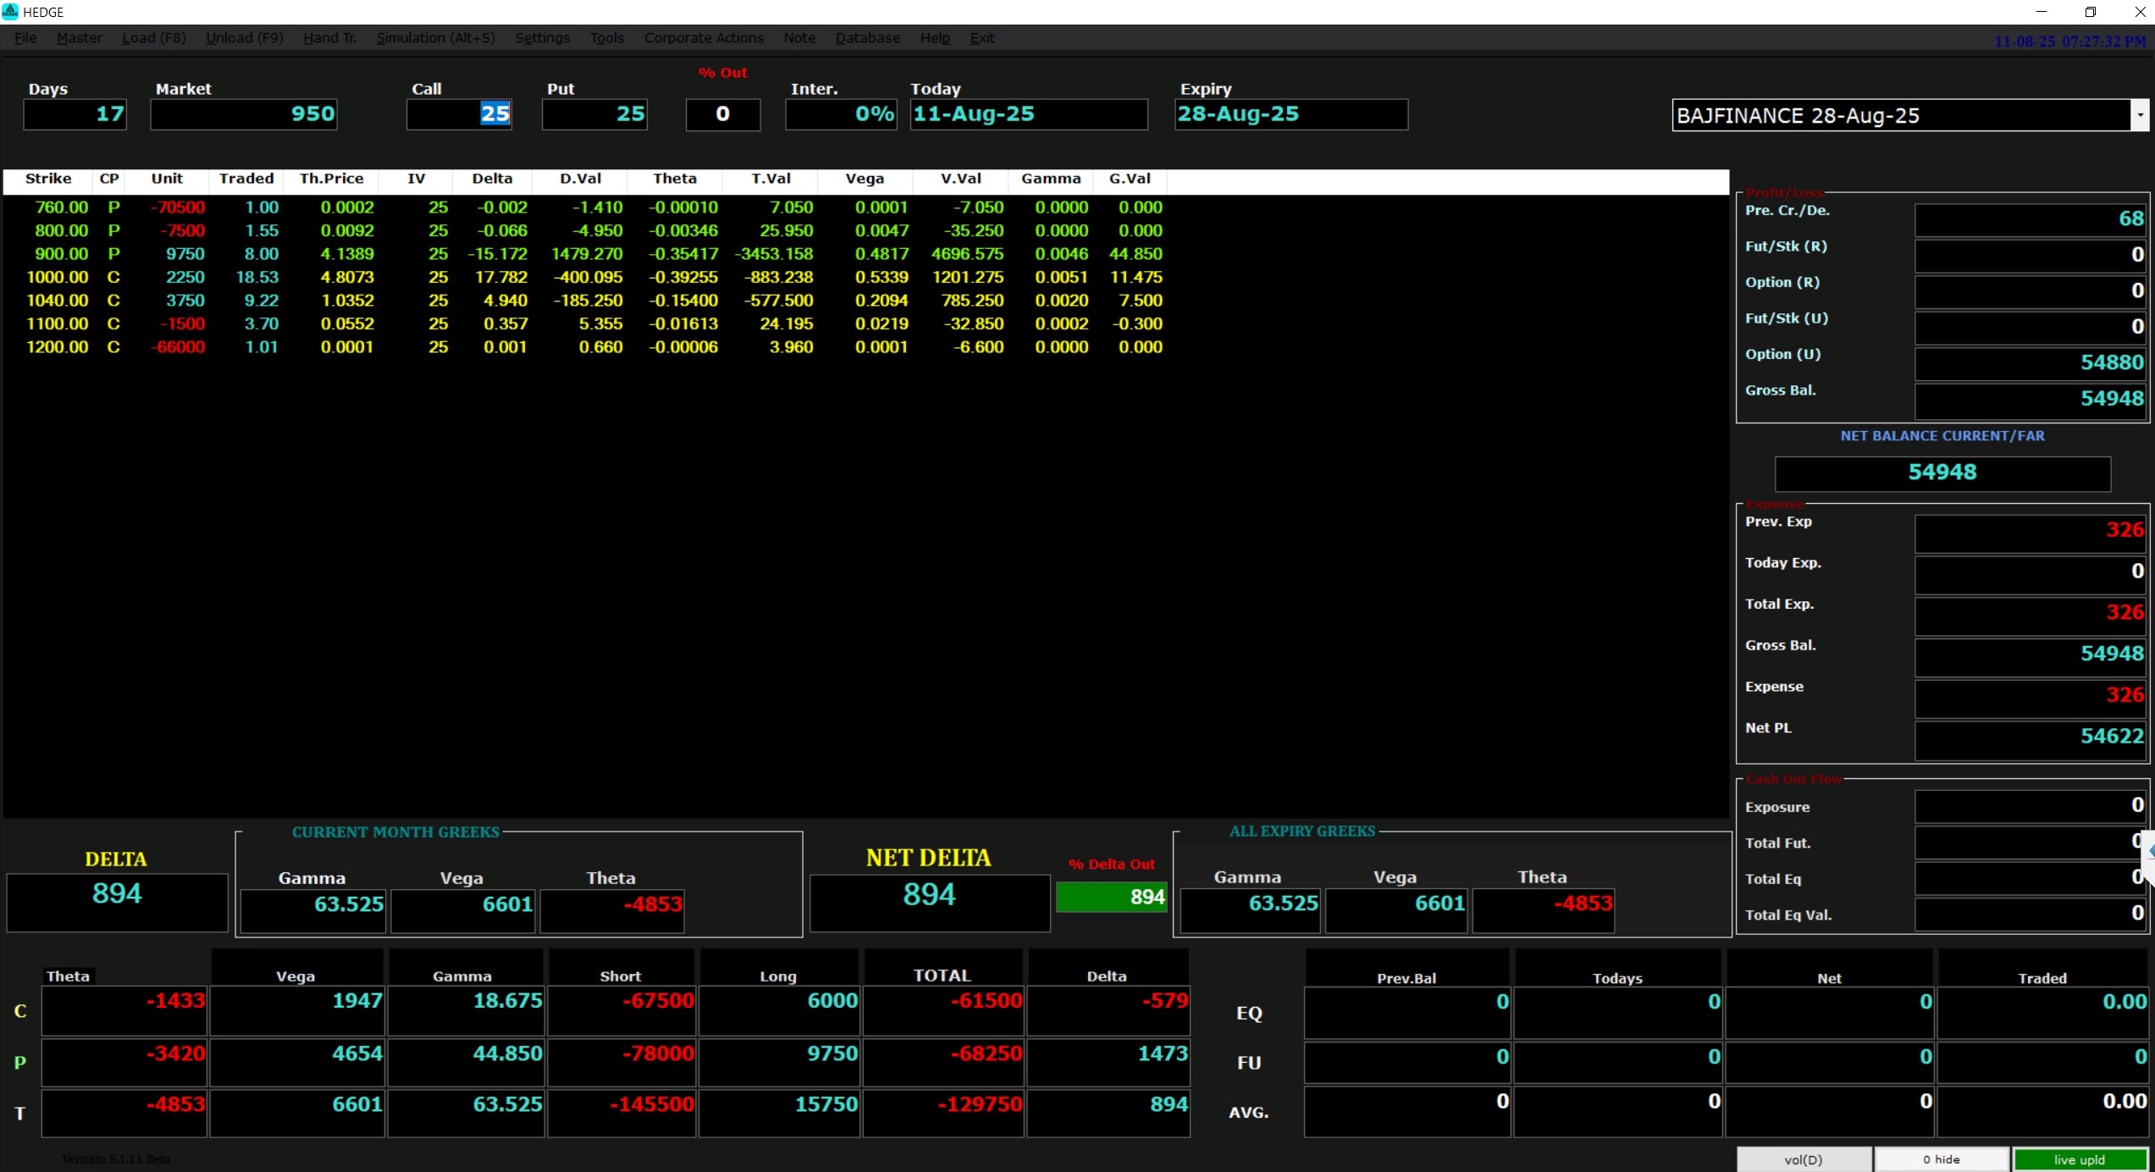Click the Market price field showing 950
Screen dimensions: 2155x1172
tap(244, 114)
